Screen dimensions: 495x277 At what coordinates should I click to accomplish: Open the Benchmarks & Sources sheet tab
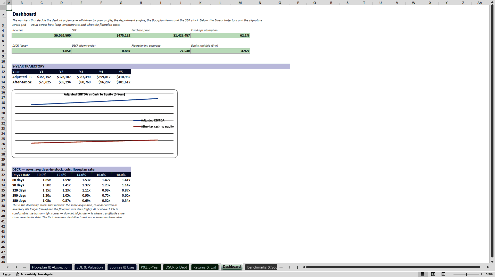tap(261, 267)
